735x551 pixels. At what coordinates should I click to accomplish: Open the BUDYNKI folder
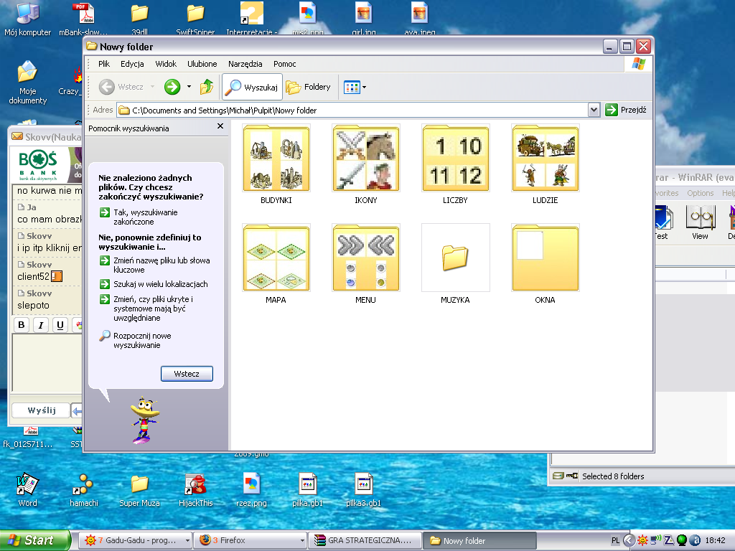pyautogui.click(x=276, y=159)
